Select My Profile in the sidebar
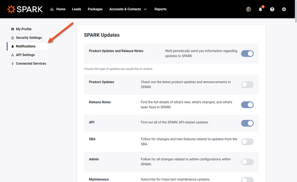The height and width of the screenshot is (182, 297). [x=27, y=29]
